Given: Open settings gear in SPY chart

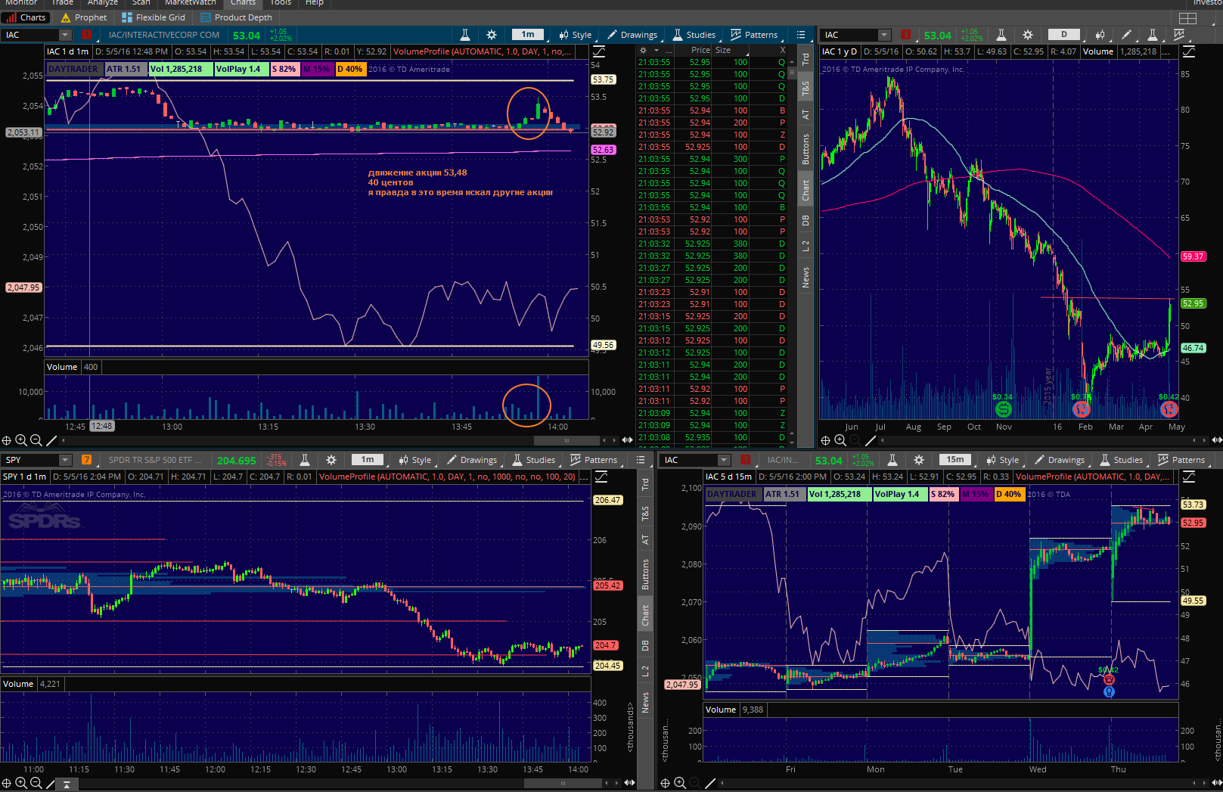Looking at the screenshot, I should pyautogui.click(x=331, y=460).
